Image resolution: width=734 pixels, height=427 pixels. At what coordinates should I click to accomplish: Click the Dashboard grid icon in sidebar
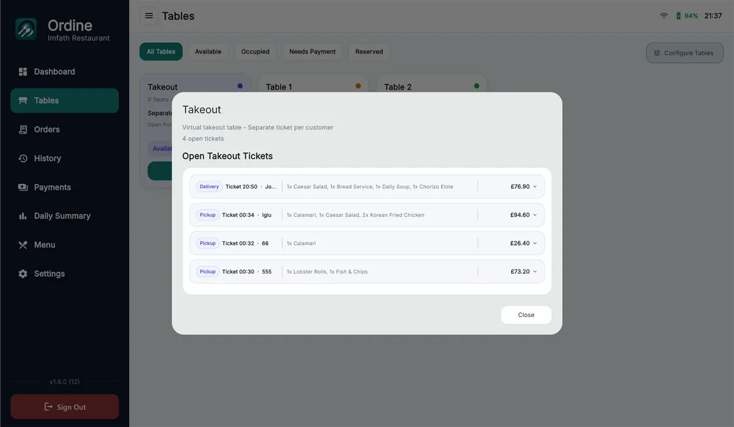click(23, 71)
